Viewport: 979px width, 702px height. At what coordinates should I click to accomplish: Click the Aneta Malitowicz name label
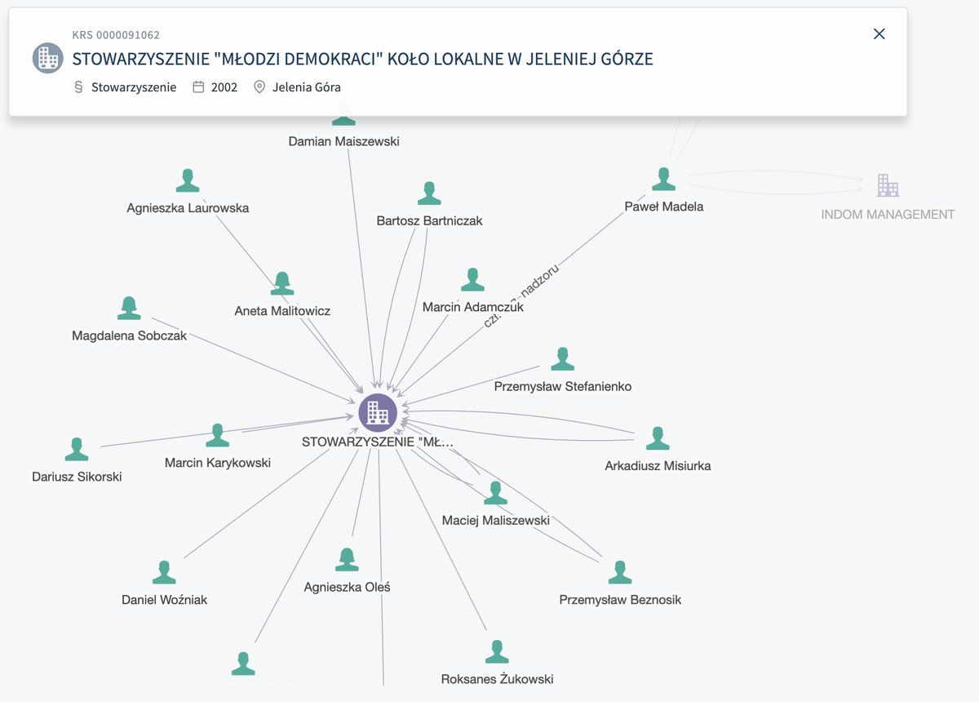(282, 311)
